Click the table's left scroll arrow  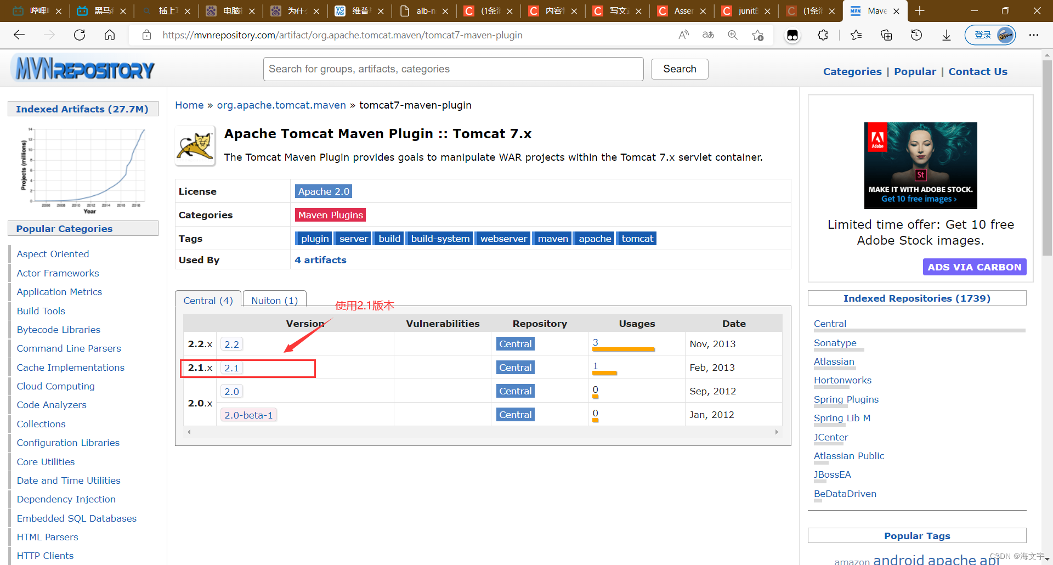[x=189, y=432]
